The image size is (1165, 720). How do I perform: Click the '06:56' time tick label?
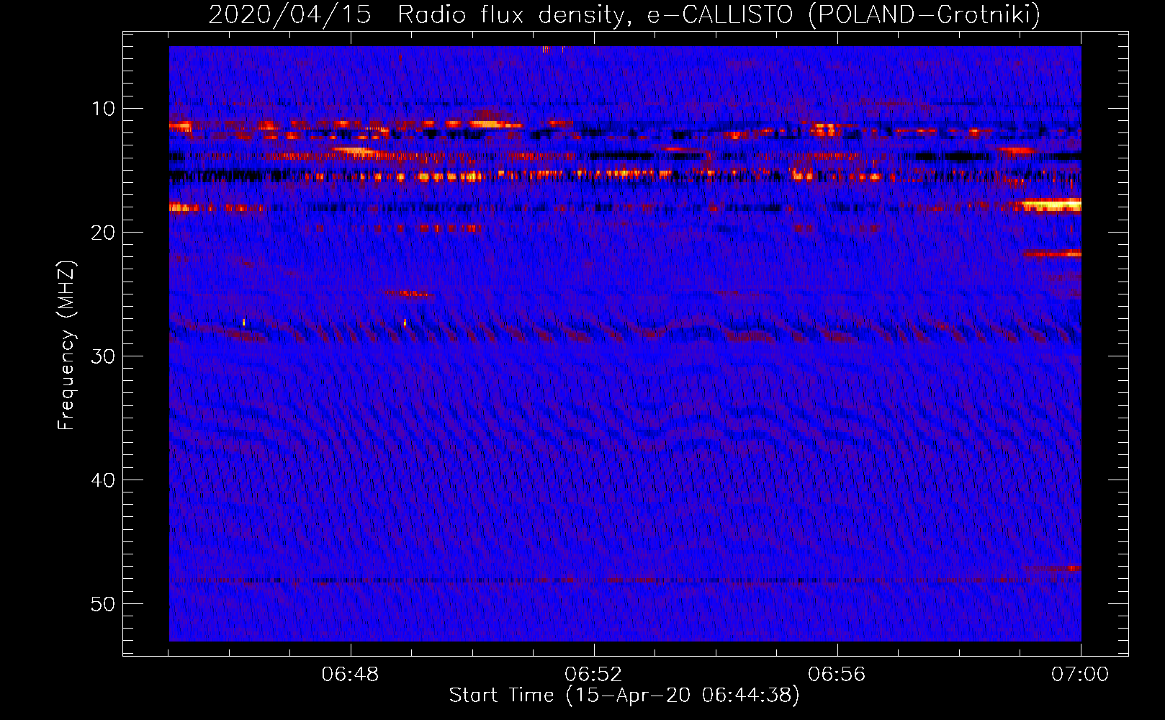(837, 675)
